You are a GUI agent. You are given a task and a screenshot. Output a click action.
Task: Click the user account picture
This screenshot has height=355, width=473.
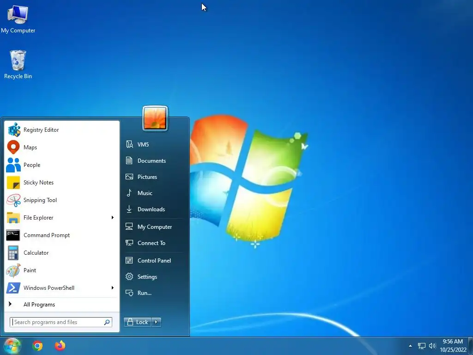pos(155,118)
